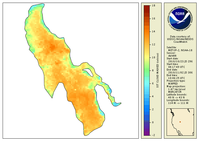Click the 'SST CLOUD MASKED (celsius)' axis label
This screenshot has width=199, height=141.
click(158, 70)
